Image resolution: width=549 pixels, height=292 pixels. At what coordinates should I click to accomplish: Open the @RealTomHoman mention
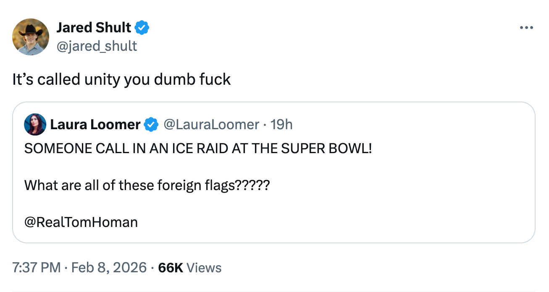(81, 222)
